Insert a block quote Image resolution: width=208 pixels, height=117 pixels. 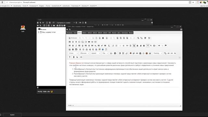click(127, 45)
